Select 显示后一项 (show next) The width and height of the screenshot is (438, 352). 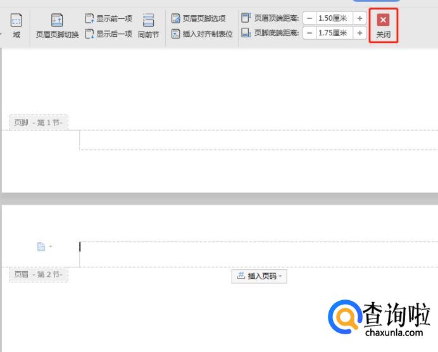coord(108,33)
